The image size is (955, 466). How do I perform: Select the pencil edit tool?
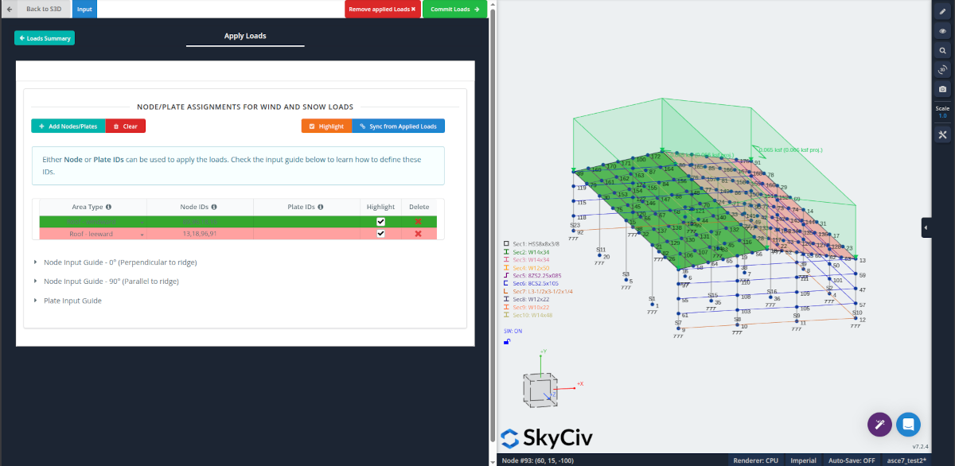[x=942, y=11]
